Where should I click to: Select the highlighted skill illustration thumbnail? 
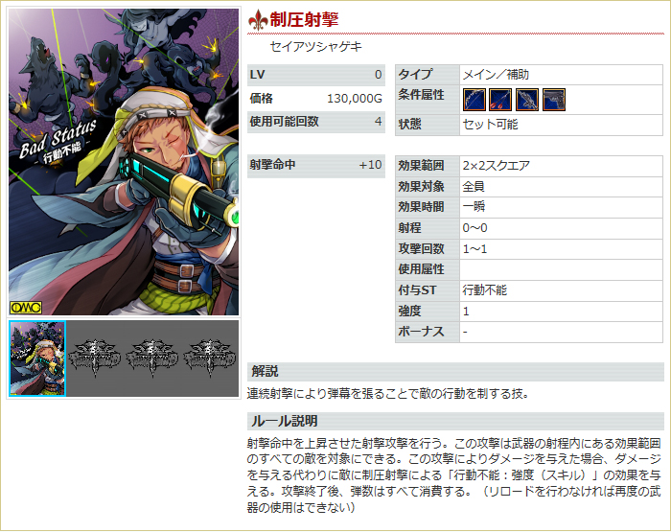(x=37, y=359)
